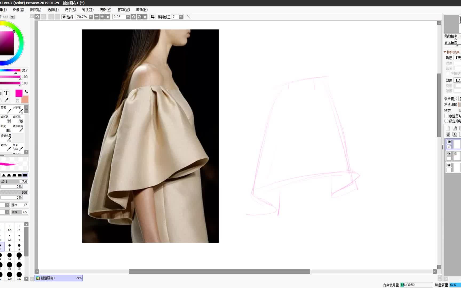Choose the sharpest peak brush edge shape
The height and width of the screenshot is (288, 461).
click(x=4, y=175)
